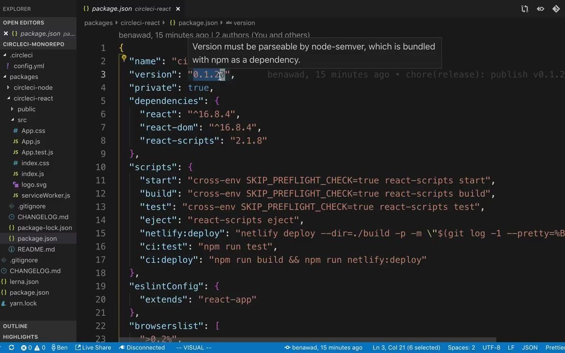Image resolution: width=565 pixels, height=353 pixels.
Task: Click the toggle file blame eye icon
Action: click(540, 9)
